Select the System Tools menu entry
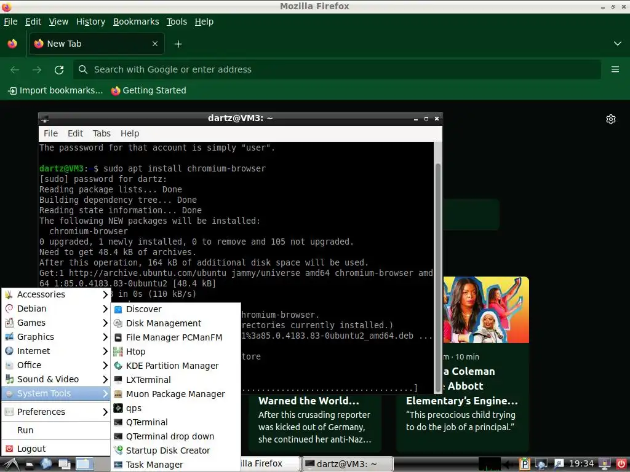 pyautogui.click(x=56, y=393)
